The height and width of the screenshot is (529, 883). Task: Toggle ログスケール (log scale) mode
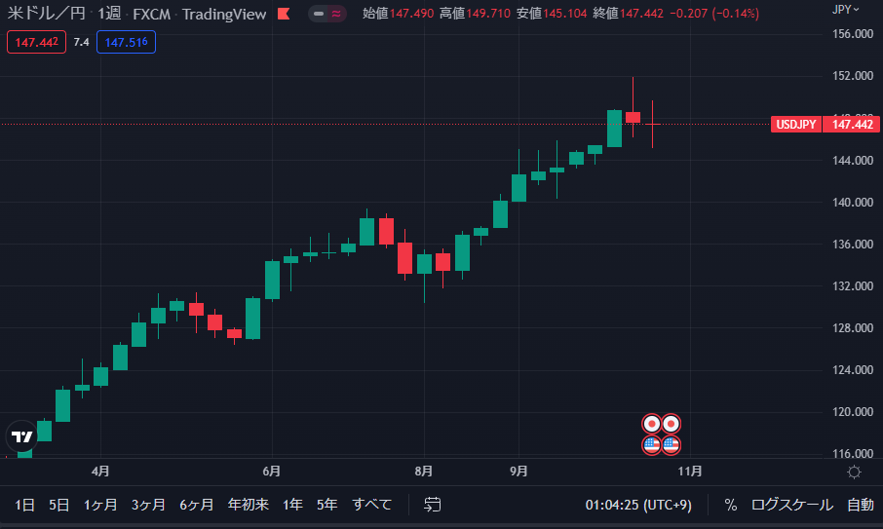tap(791, 505)
